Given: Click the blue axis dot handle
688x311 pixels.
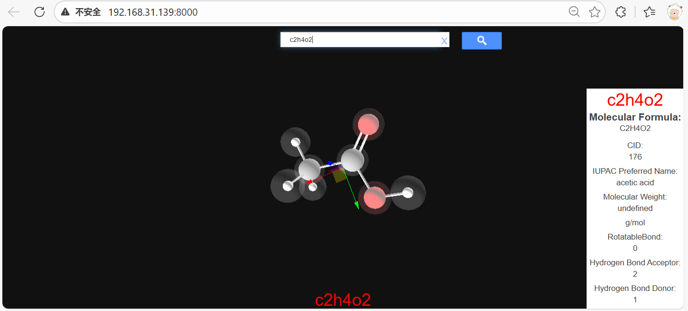Looking at the screenshot, I should click(330, 163).
